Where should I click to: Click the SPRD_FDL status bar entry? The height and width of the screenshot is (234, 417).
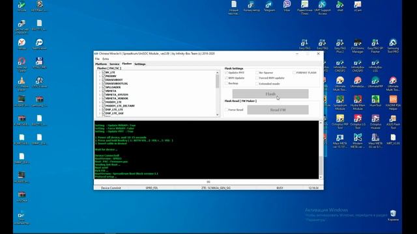[152, 188]
